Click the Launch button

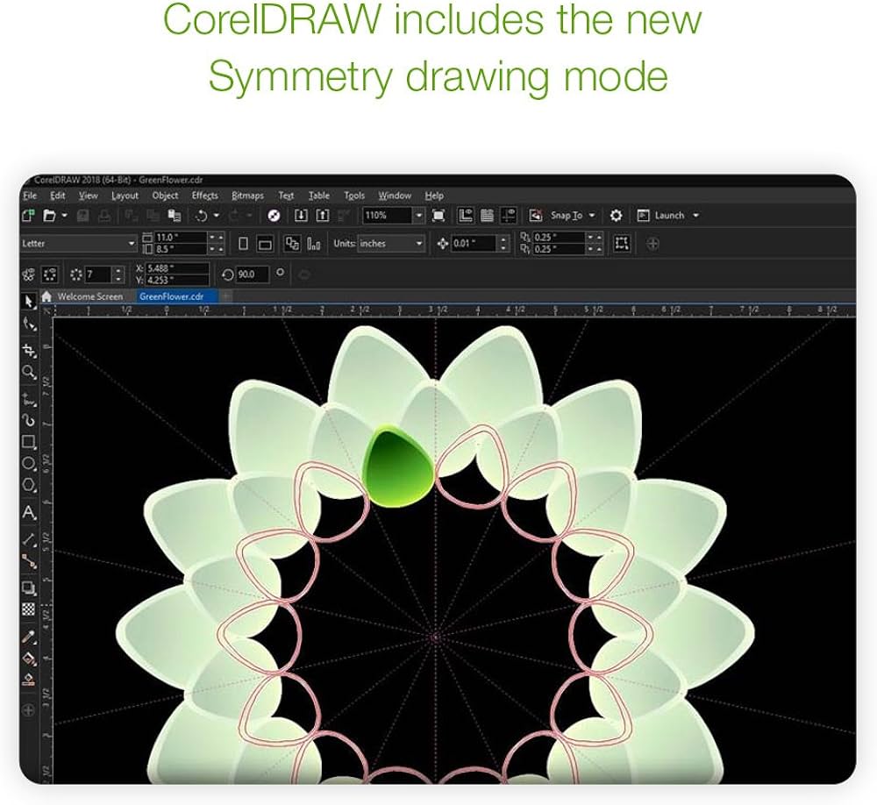pos(662,216)
